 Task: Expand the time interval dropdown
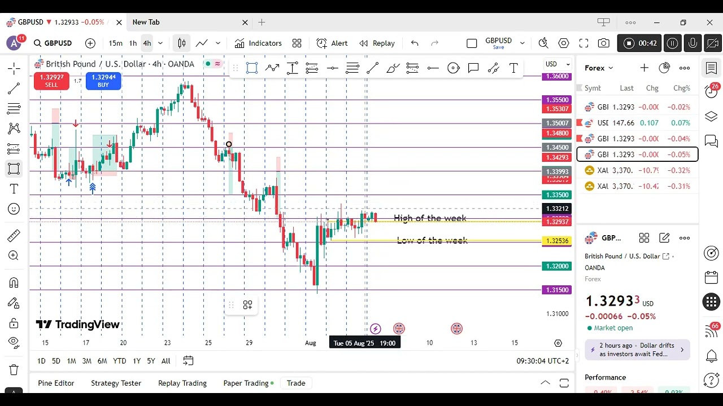[x=160, y=43]
